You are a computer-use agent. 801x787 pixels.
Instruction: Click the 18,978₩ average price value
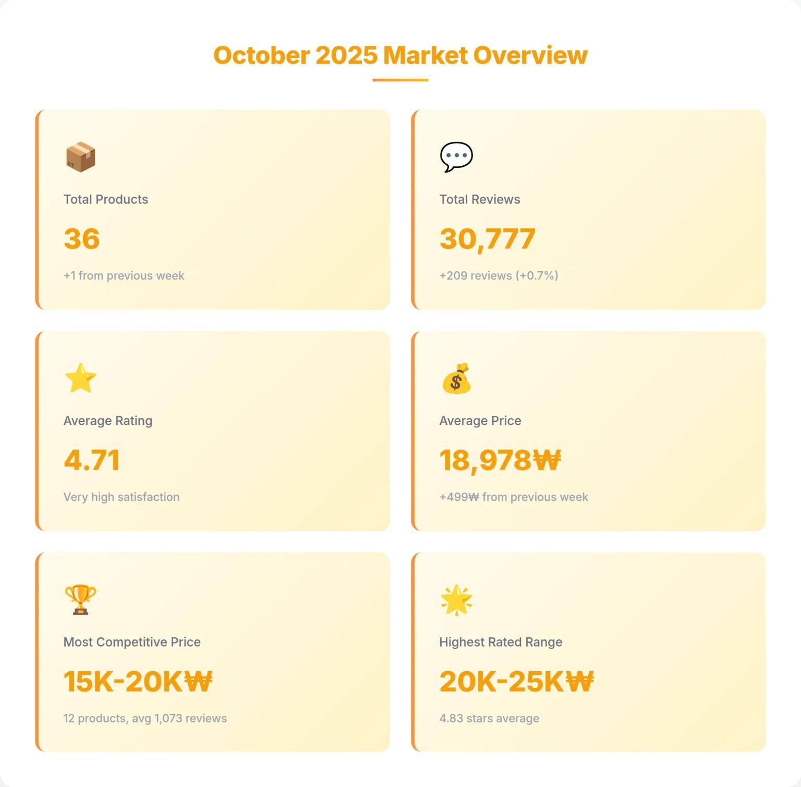500,461
